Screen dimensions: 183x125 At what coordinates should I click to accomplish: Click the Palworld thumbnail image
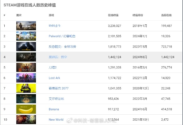26,36
